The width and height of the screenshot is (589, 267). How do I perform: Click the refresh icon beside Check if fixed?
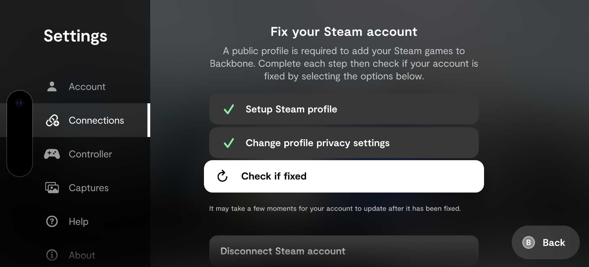tap(222, 176)
